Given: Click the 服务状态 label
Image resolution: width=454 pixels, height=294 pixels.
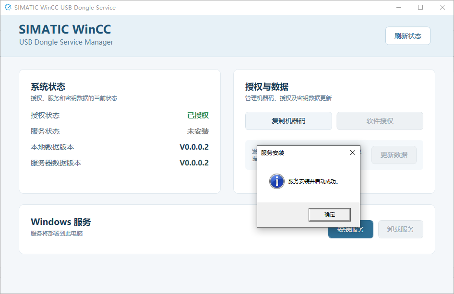Looking at the screenshot, I should pos(45,131).
